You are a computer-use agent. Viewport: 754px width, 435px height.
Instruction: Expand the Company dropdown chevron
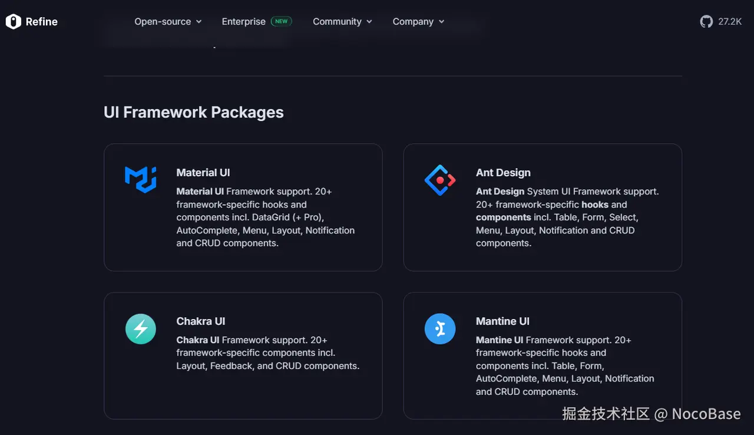pyautogui.click(x=442, y=22)
